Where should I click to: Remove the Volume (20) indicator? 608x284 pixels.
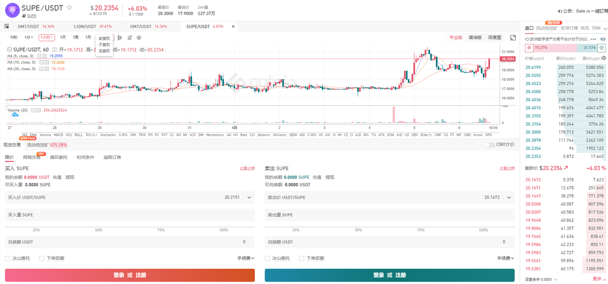click(39, 110)
